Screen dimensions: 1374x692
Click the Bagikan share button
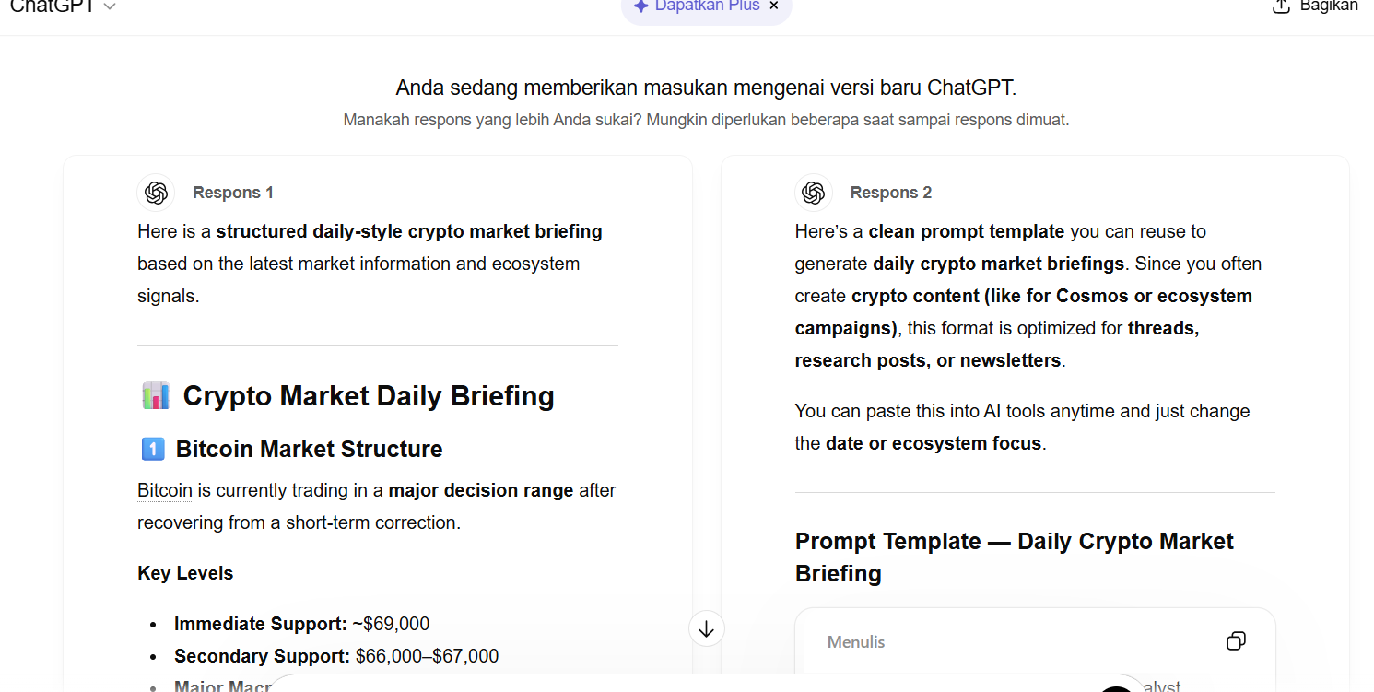click(x=1317, y=6)
